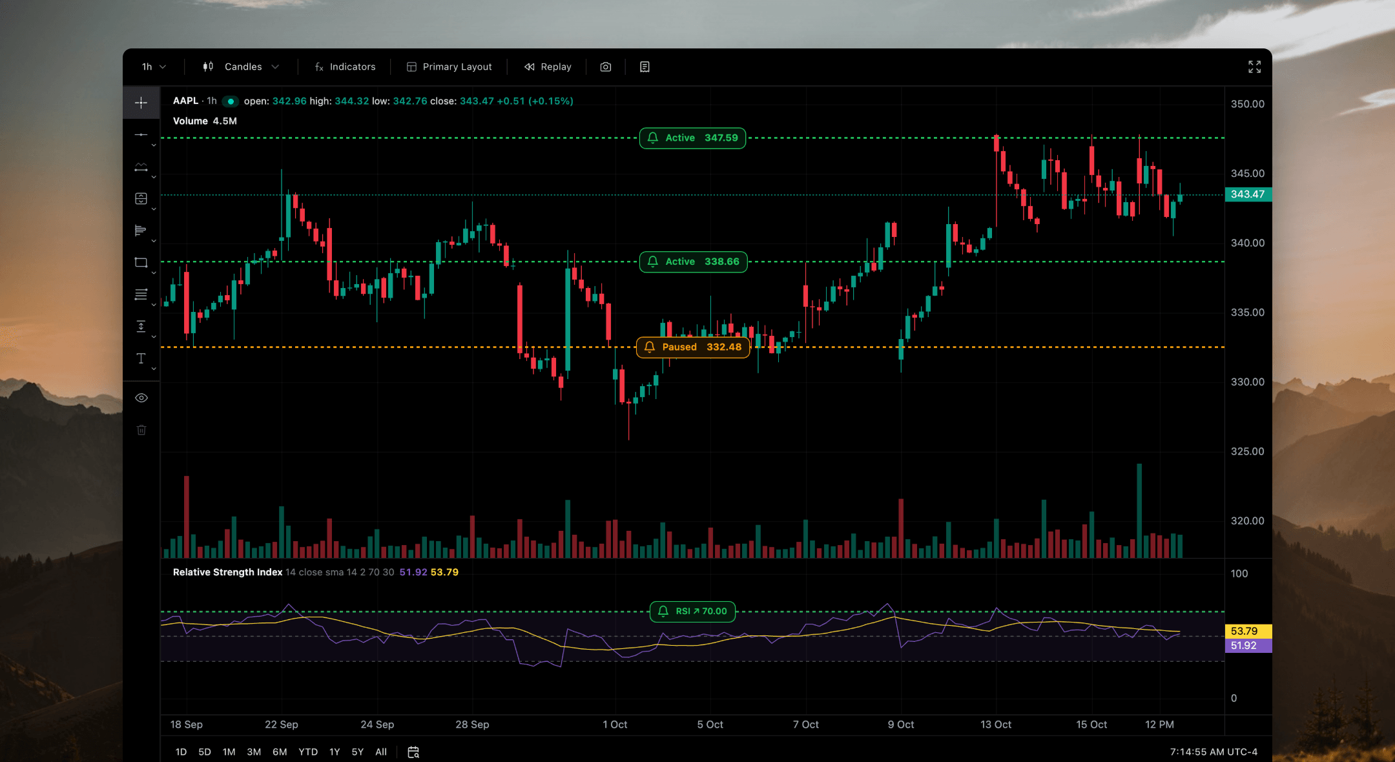
Task: Open the 1h timeframe dropdown
Action: click(154, 67)
